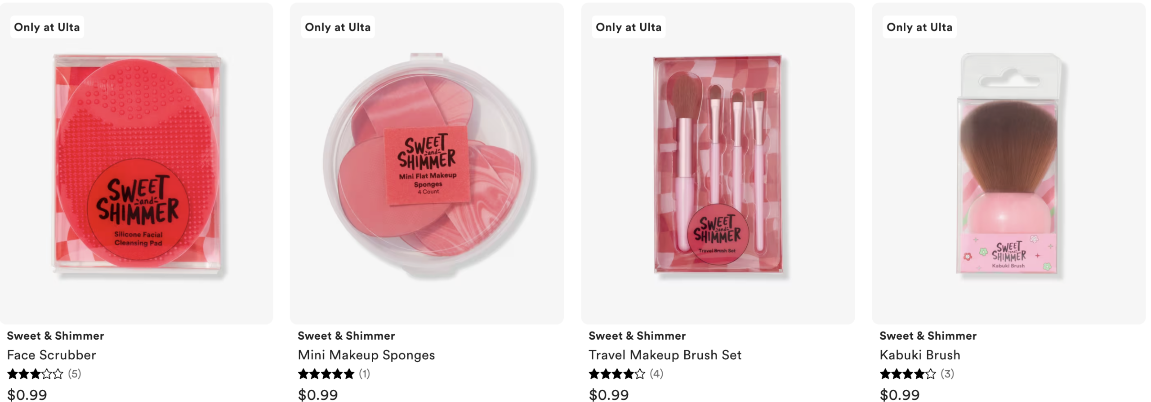Open the (1) review count for Mini Sponges

(365, 374)
